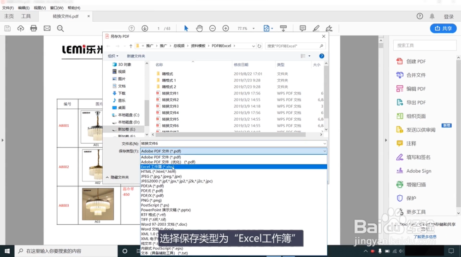Collapse the right tools pane arrow
461x257 pixels.
tap(386, 140)
